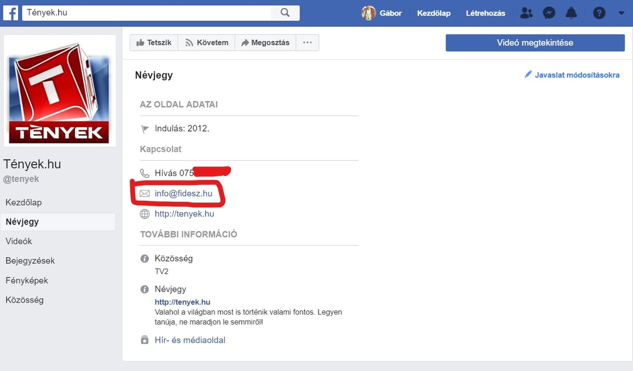The height and width of the screenshot is (371, 633).
Task: Click the category icon beside Hír- és médiaoldal
Action: click(x=145, y=340)
